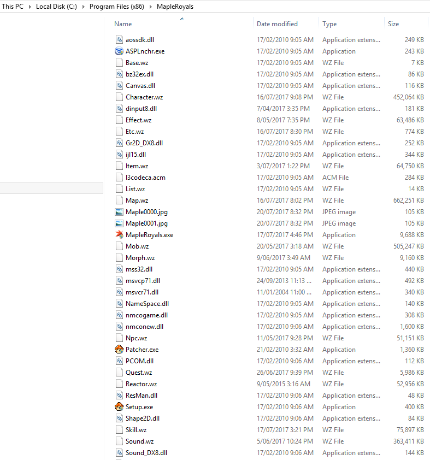The height and width of the screenshot is (460, 430).
Task: Click the Patcher.exe mushroom icon
Action: (x=119, y=350)
